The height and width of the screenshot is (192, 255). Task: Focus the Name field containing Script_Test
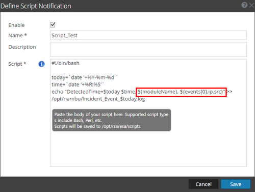pos(148,35)
